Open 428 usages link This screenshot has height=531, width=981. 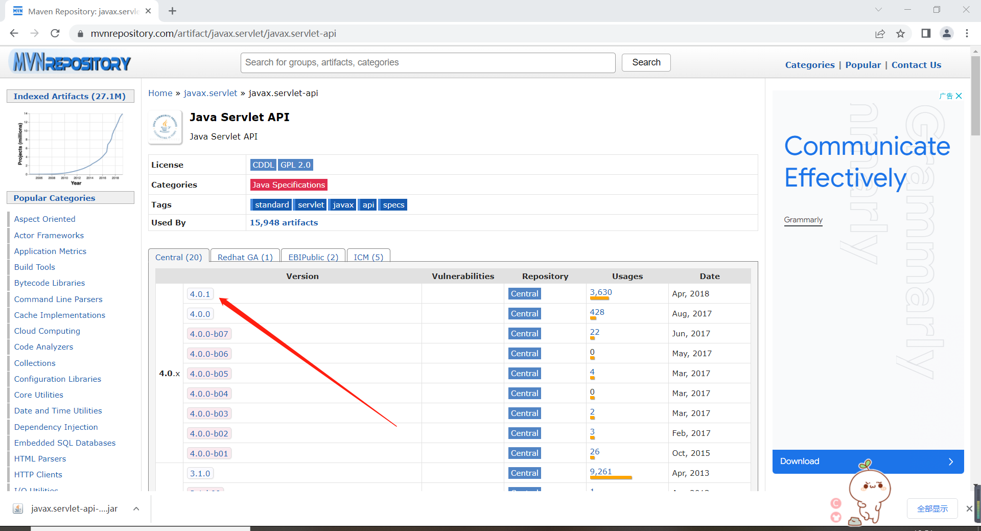coord(597,312)
